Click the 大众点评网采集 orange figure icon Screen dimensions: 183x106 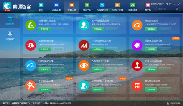click(x=31, y=86)
